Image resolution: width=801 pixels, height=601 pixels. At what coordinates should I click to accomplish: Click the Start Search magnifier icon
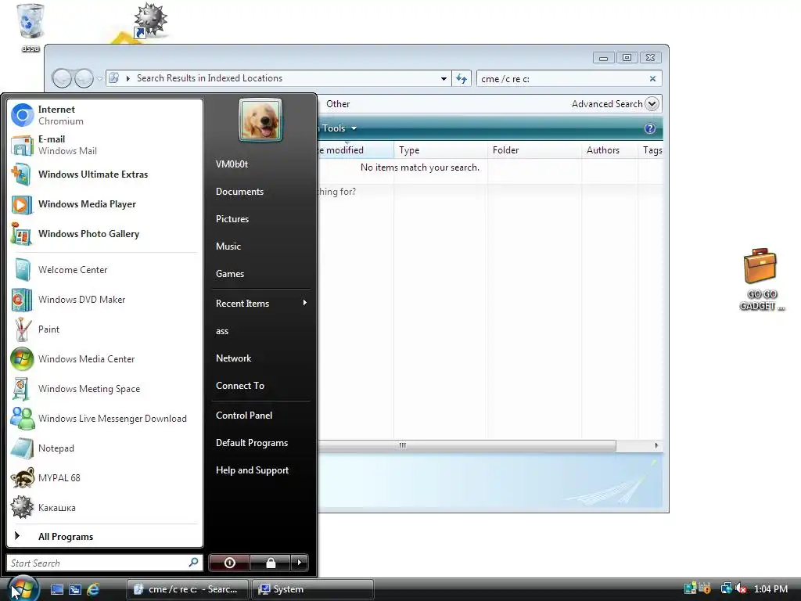click(x=194, y=562)
